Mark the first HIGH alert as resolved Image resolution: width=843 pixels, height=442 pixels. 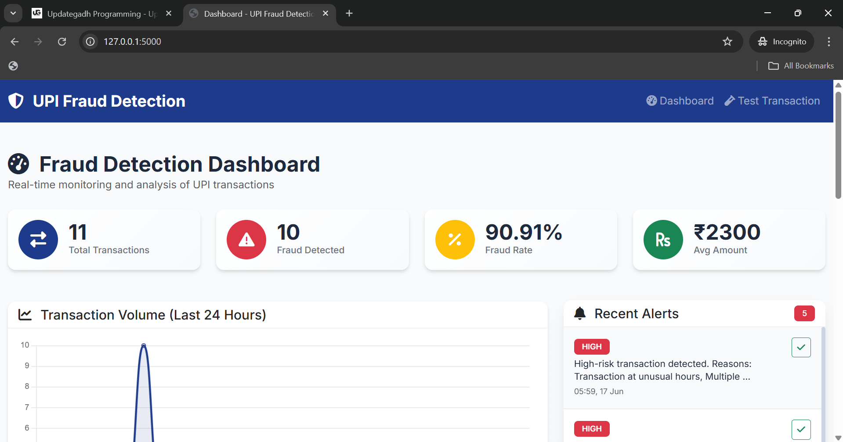click(801, 347)
